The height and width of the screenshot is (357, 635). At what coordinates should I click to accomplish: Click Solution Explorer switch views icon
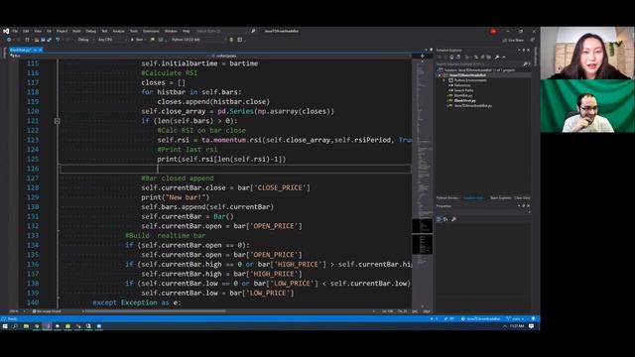click(x=458, y=58)
